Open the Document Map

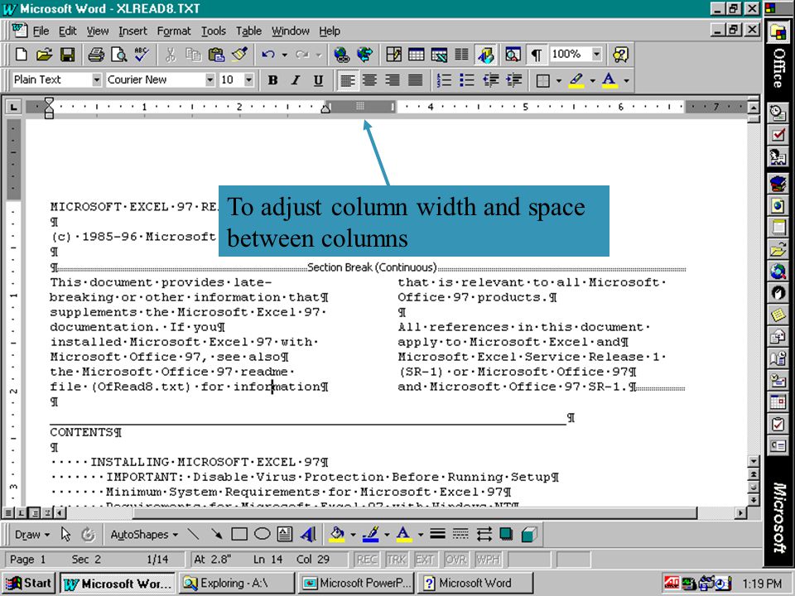pyautogui.click(x=513, y=55)
